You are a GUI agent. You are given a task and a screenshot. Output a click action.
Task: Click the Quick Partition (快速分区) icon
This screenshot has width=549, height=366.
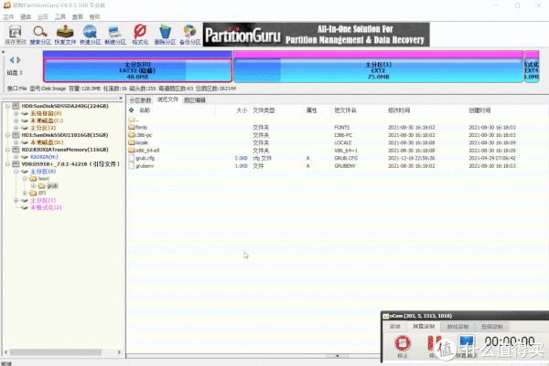click(x=91, y=35)
